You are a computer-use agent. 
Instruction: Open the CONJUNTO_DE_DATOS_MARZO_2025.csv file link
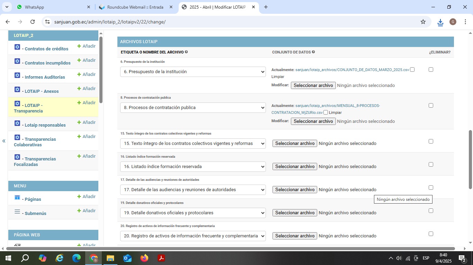click(x=352, y=70)
